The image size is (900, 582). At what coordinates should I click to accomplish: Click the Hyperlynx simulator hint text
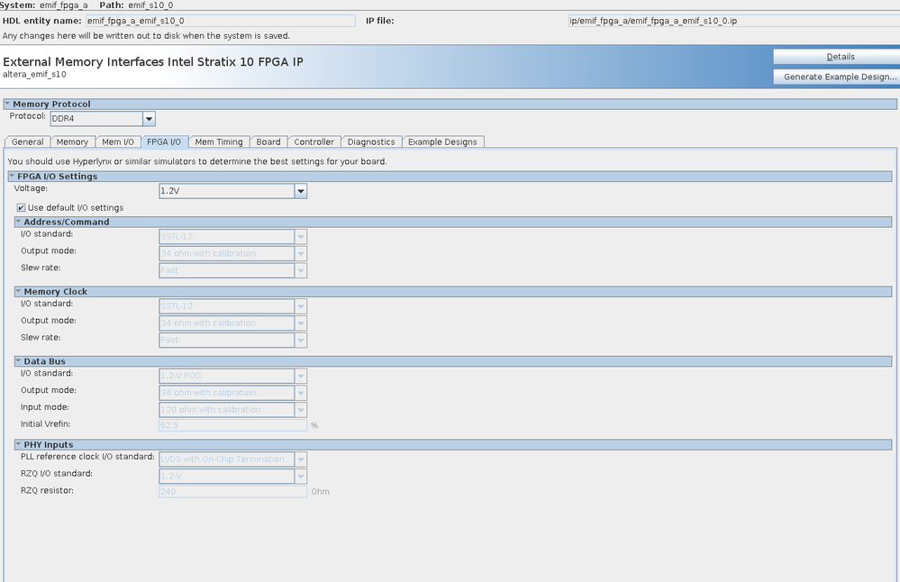point(197,161)
